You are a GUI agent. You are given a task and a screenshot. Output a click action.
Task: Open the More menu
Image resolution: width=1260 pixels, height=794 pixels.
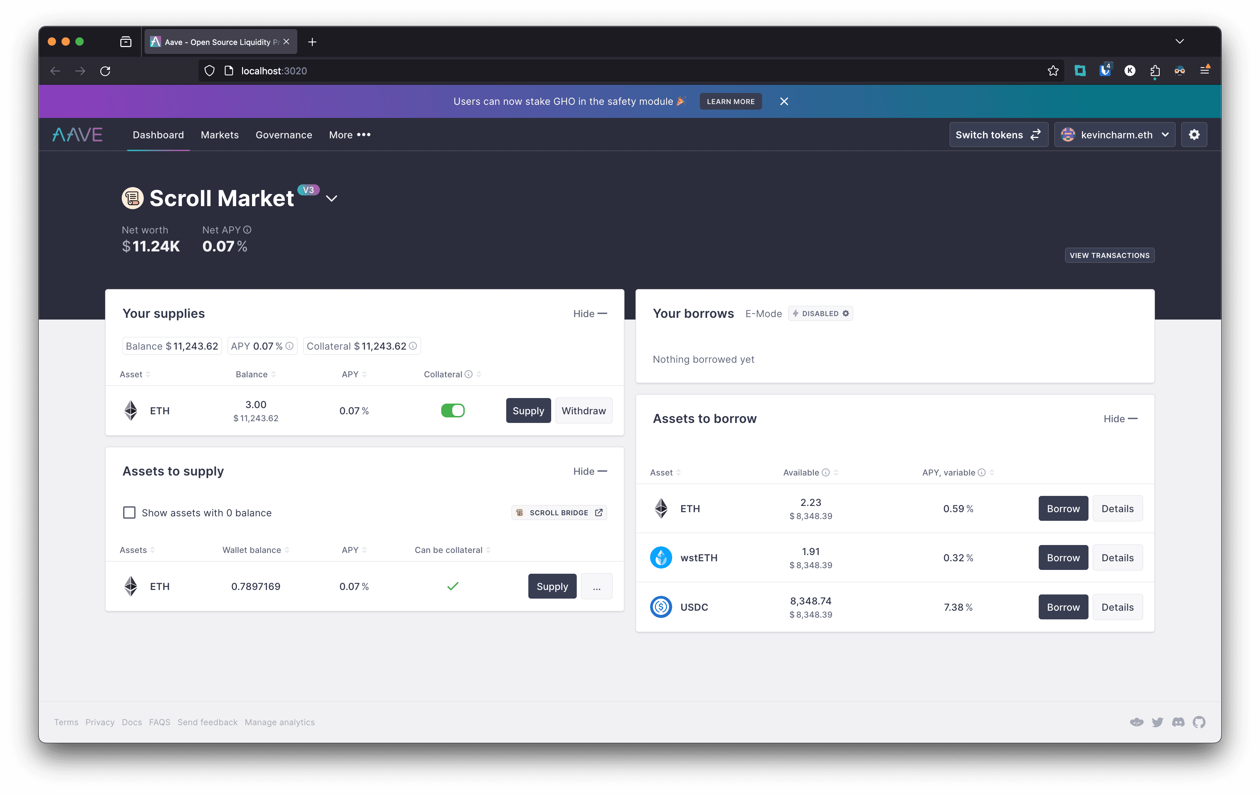(x=350, y=135)
